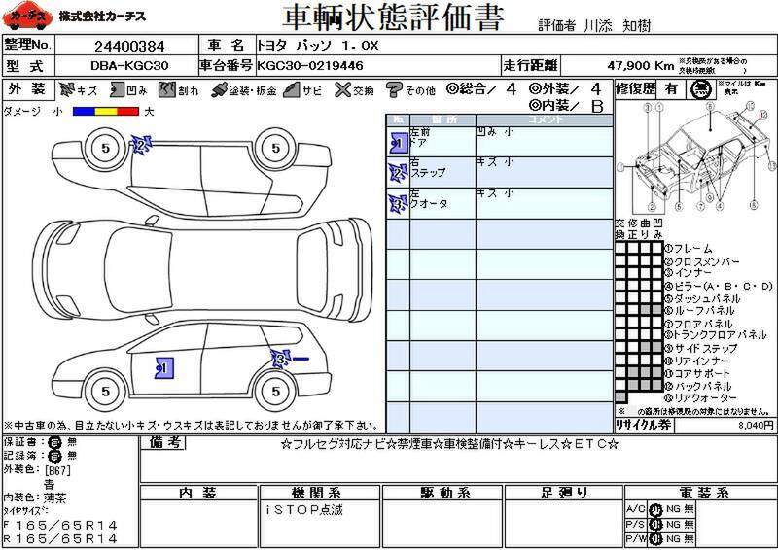Viewport: 778px width, 550px height.
Task: Click front tire rating 5 on lower car
Action: click(105, 392)
